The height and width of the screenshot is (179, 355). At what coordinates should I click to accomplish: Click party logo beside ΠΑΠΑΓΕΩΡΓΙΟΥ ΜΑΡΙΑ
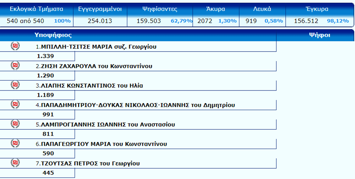click(x=15, y=143)
